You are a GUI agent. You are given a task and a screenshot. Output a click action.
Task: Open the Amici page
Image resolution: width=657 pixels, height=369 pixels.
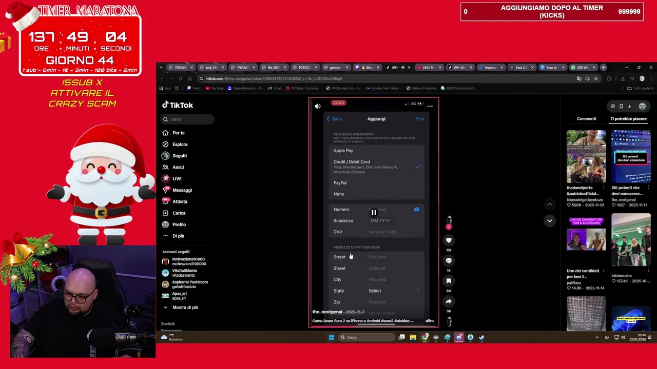(x=173, y=167)
